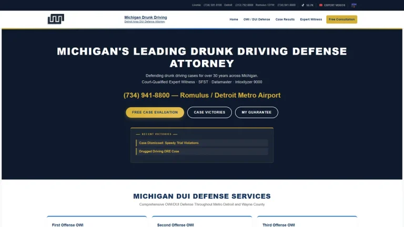Open the TikTok icon in the top bar

303,5
